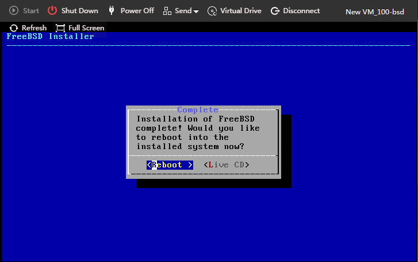Screen dimensions: 418x262
Task: Click the Shut Down label
Action: 80,11
